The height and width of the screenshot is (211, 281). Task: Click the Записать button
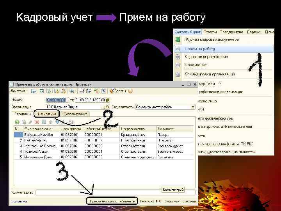172,202
